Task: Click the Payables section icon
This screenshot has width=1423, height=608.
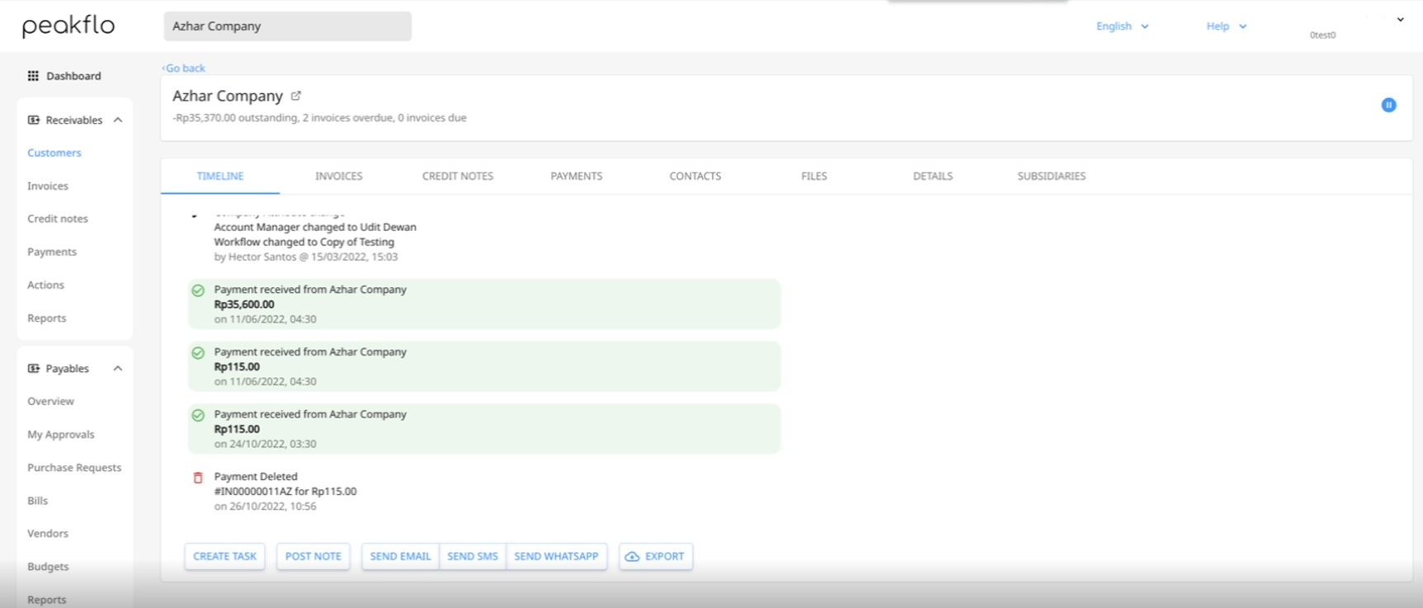Action: coord(34,368)
